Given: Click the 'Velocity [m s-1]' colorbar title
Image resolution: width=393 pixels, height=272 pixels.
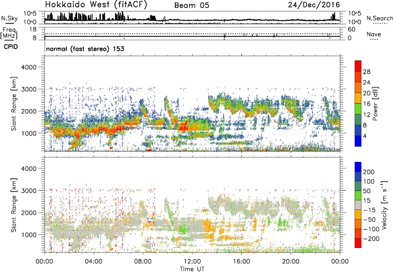Looking at the screenshot, I should click(384, 205).
